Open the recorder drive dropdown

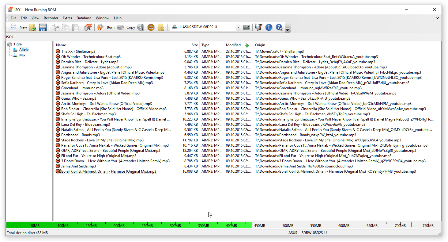pos(238,27)
